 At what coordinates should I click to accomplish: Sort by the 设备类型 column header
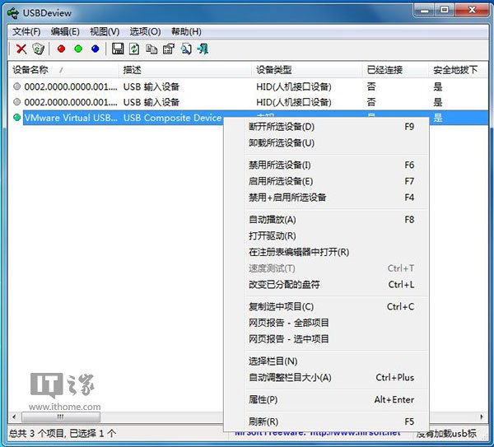(x=307, y=70)
